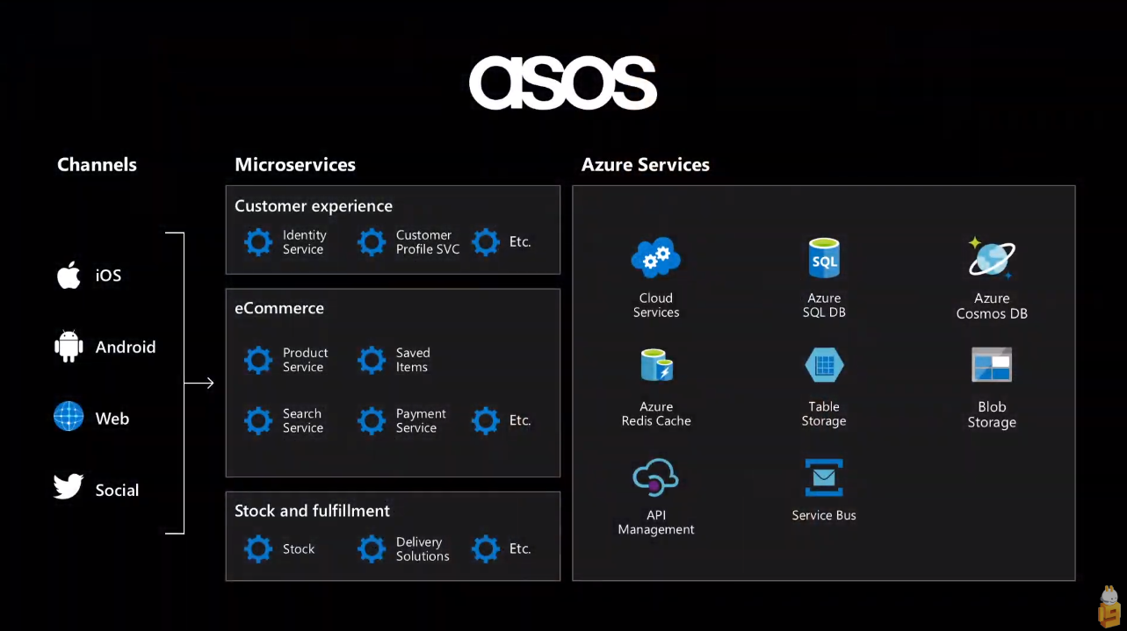Image resolution: width=1127 pixels, height=631 pixels.
Task: Click the Azure Redis Cache icon
Action: [656, 365]
